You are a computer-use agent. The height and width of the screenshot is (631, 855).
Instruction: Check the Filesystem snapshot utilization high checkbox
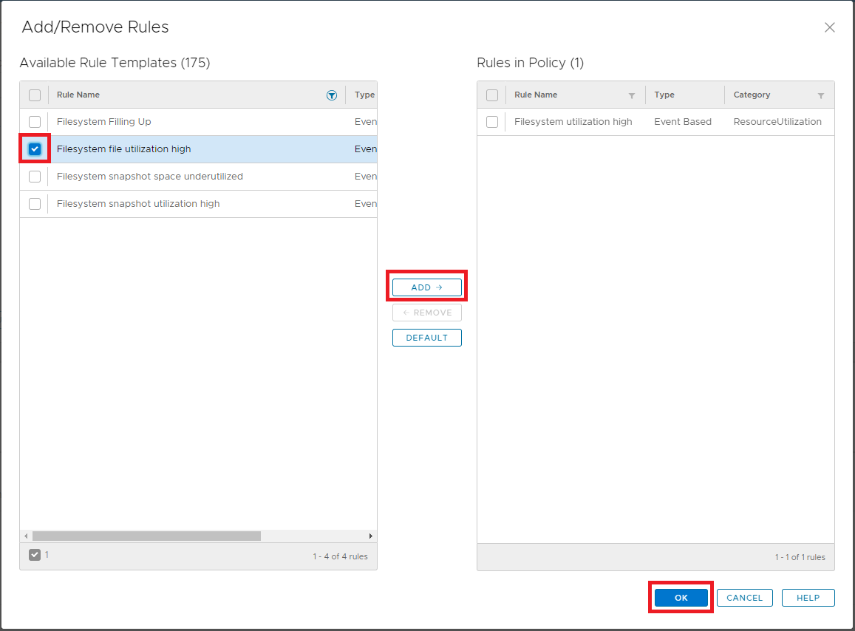point(34,203)
